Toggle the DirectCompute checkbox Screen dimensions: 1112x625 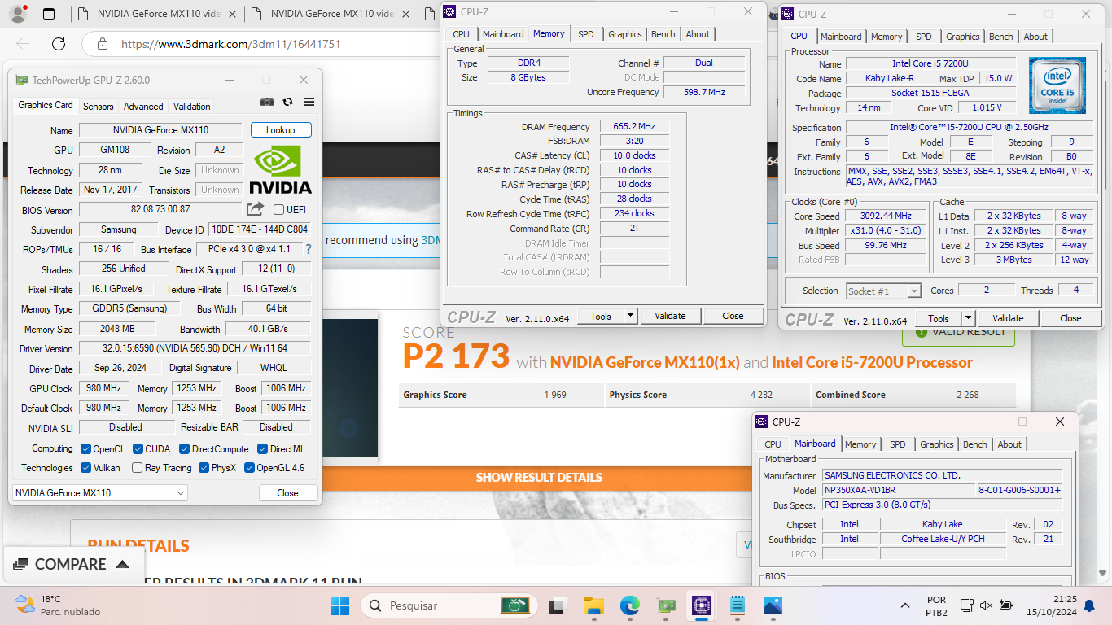(185, 448)
